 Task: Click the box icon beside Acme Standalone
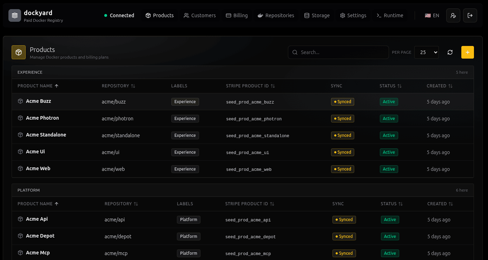(20, 135)
